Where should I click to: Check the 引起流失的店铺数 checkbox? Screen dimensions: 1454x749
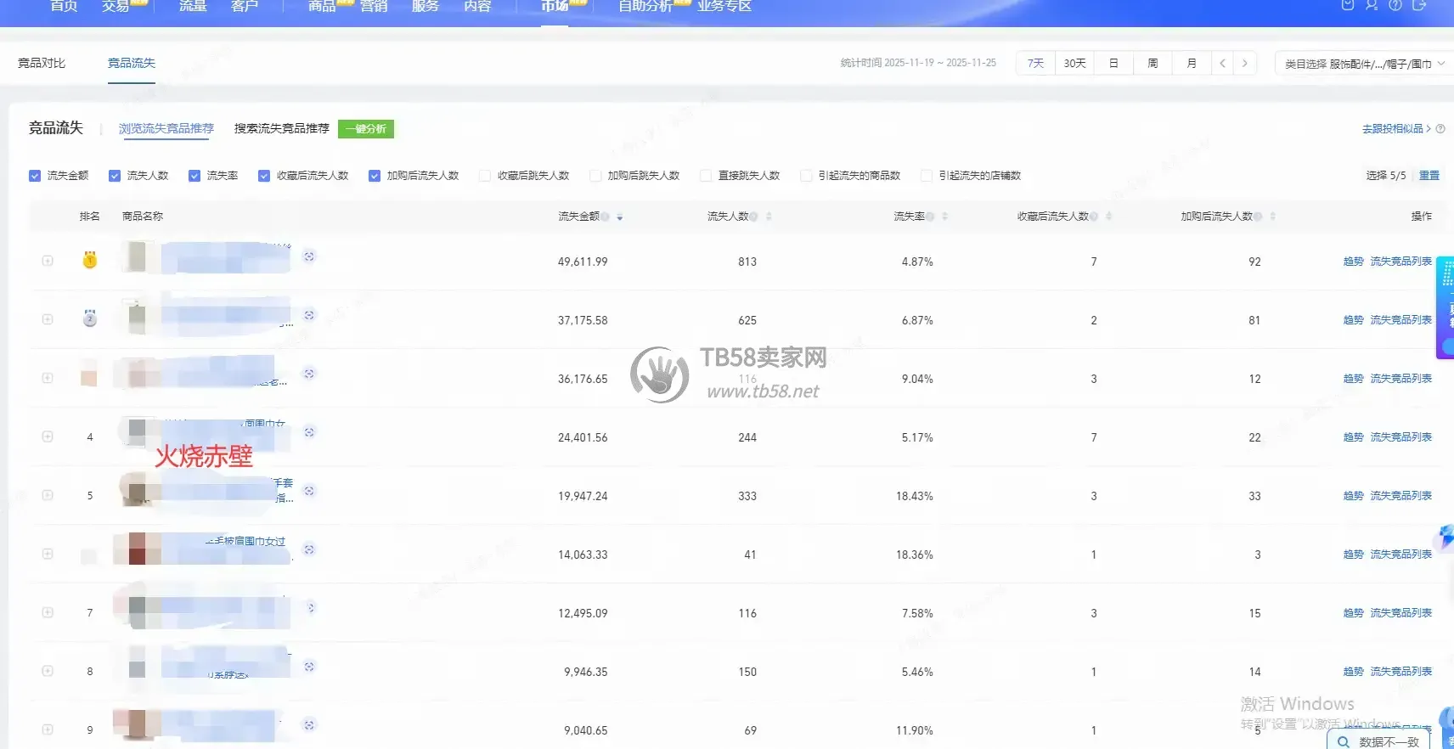[927, 176]
